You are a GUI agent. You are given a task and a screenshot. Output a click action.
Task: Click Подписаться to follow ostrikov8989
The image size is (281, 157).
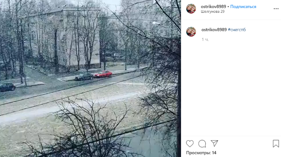point(243,7)
